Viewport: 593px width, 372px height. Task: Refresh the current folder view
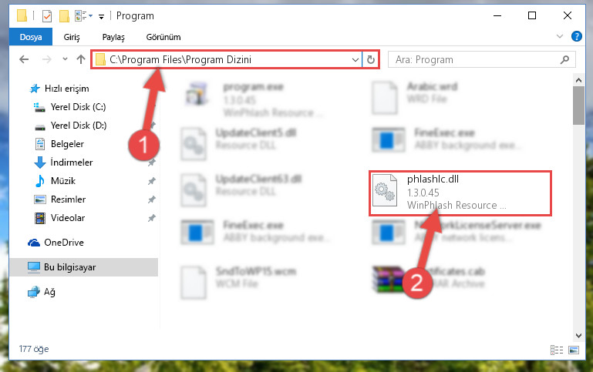[x=371, y=59]
